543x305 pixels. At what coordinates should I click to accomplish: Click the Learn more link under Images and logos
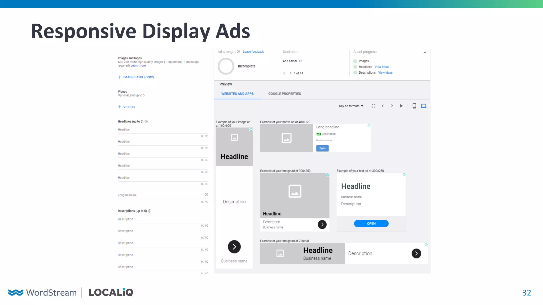pos(138,66)
